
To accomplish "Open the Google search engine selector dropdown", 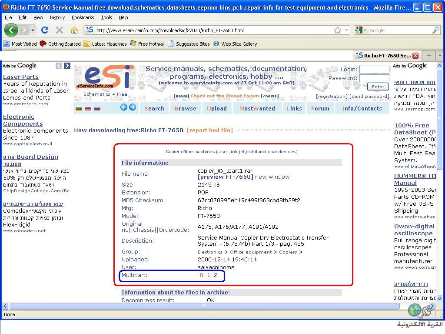I will click(361, 30).
